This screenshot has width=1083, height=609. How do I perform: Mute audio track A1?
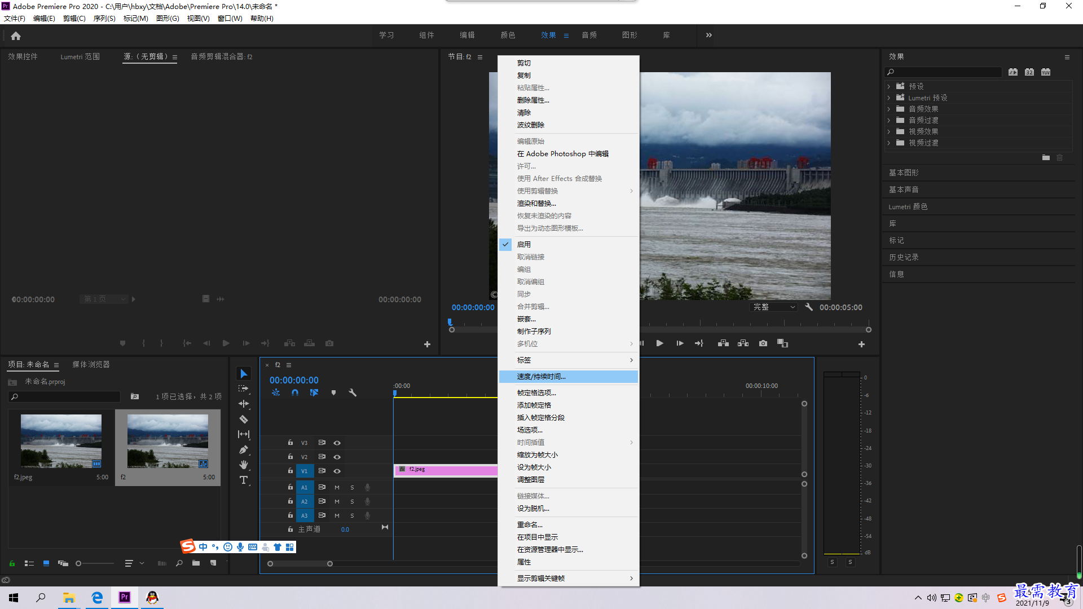coord(337,487)
